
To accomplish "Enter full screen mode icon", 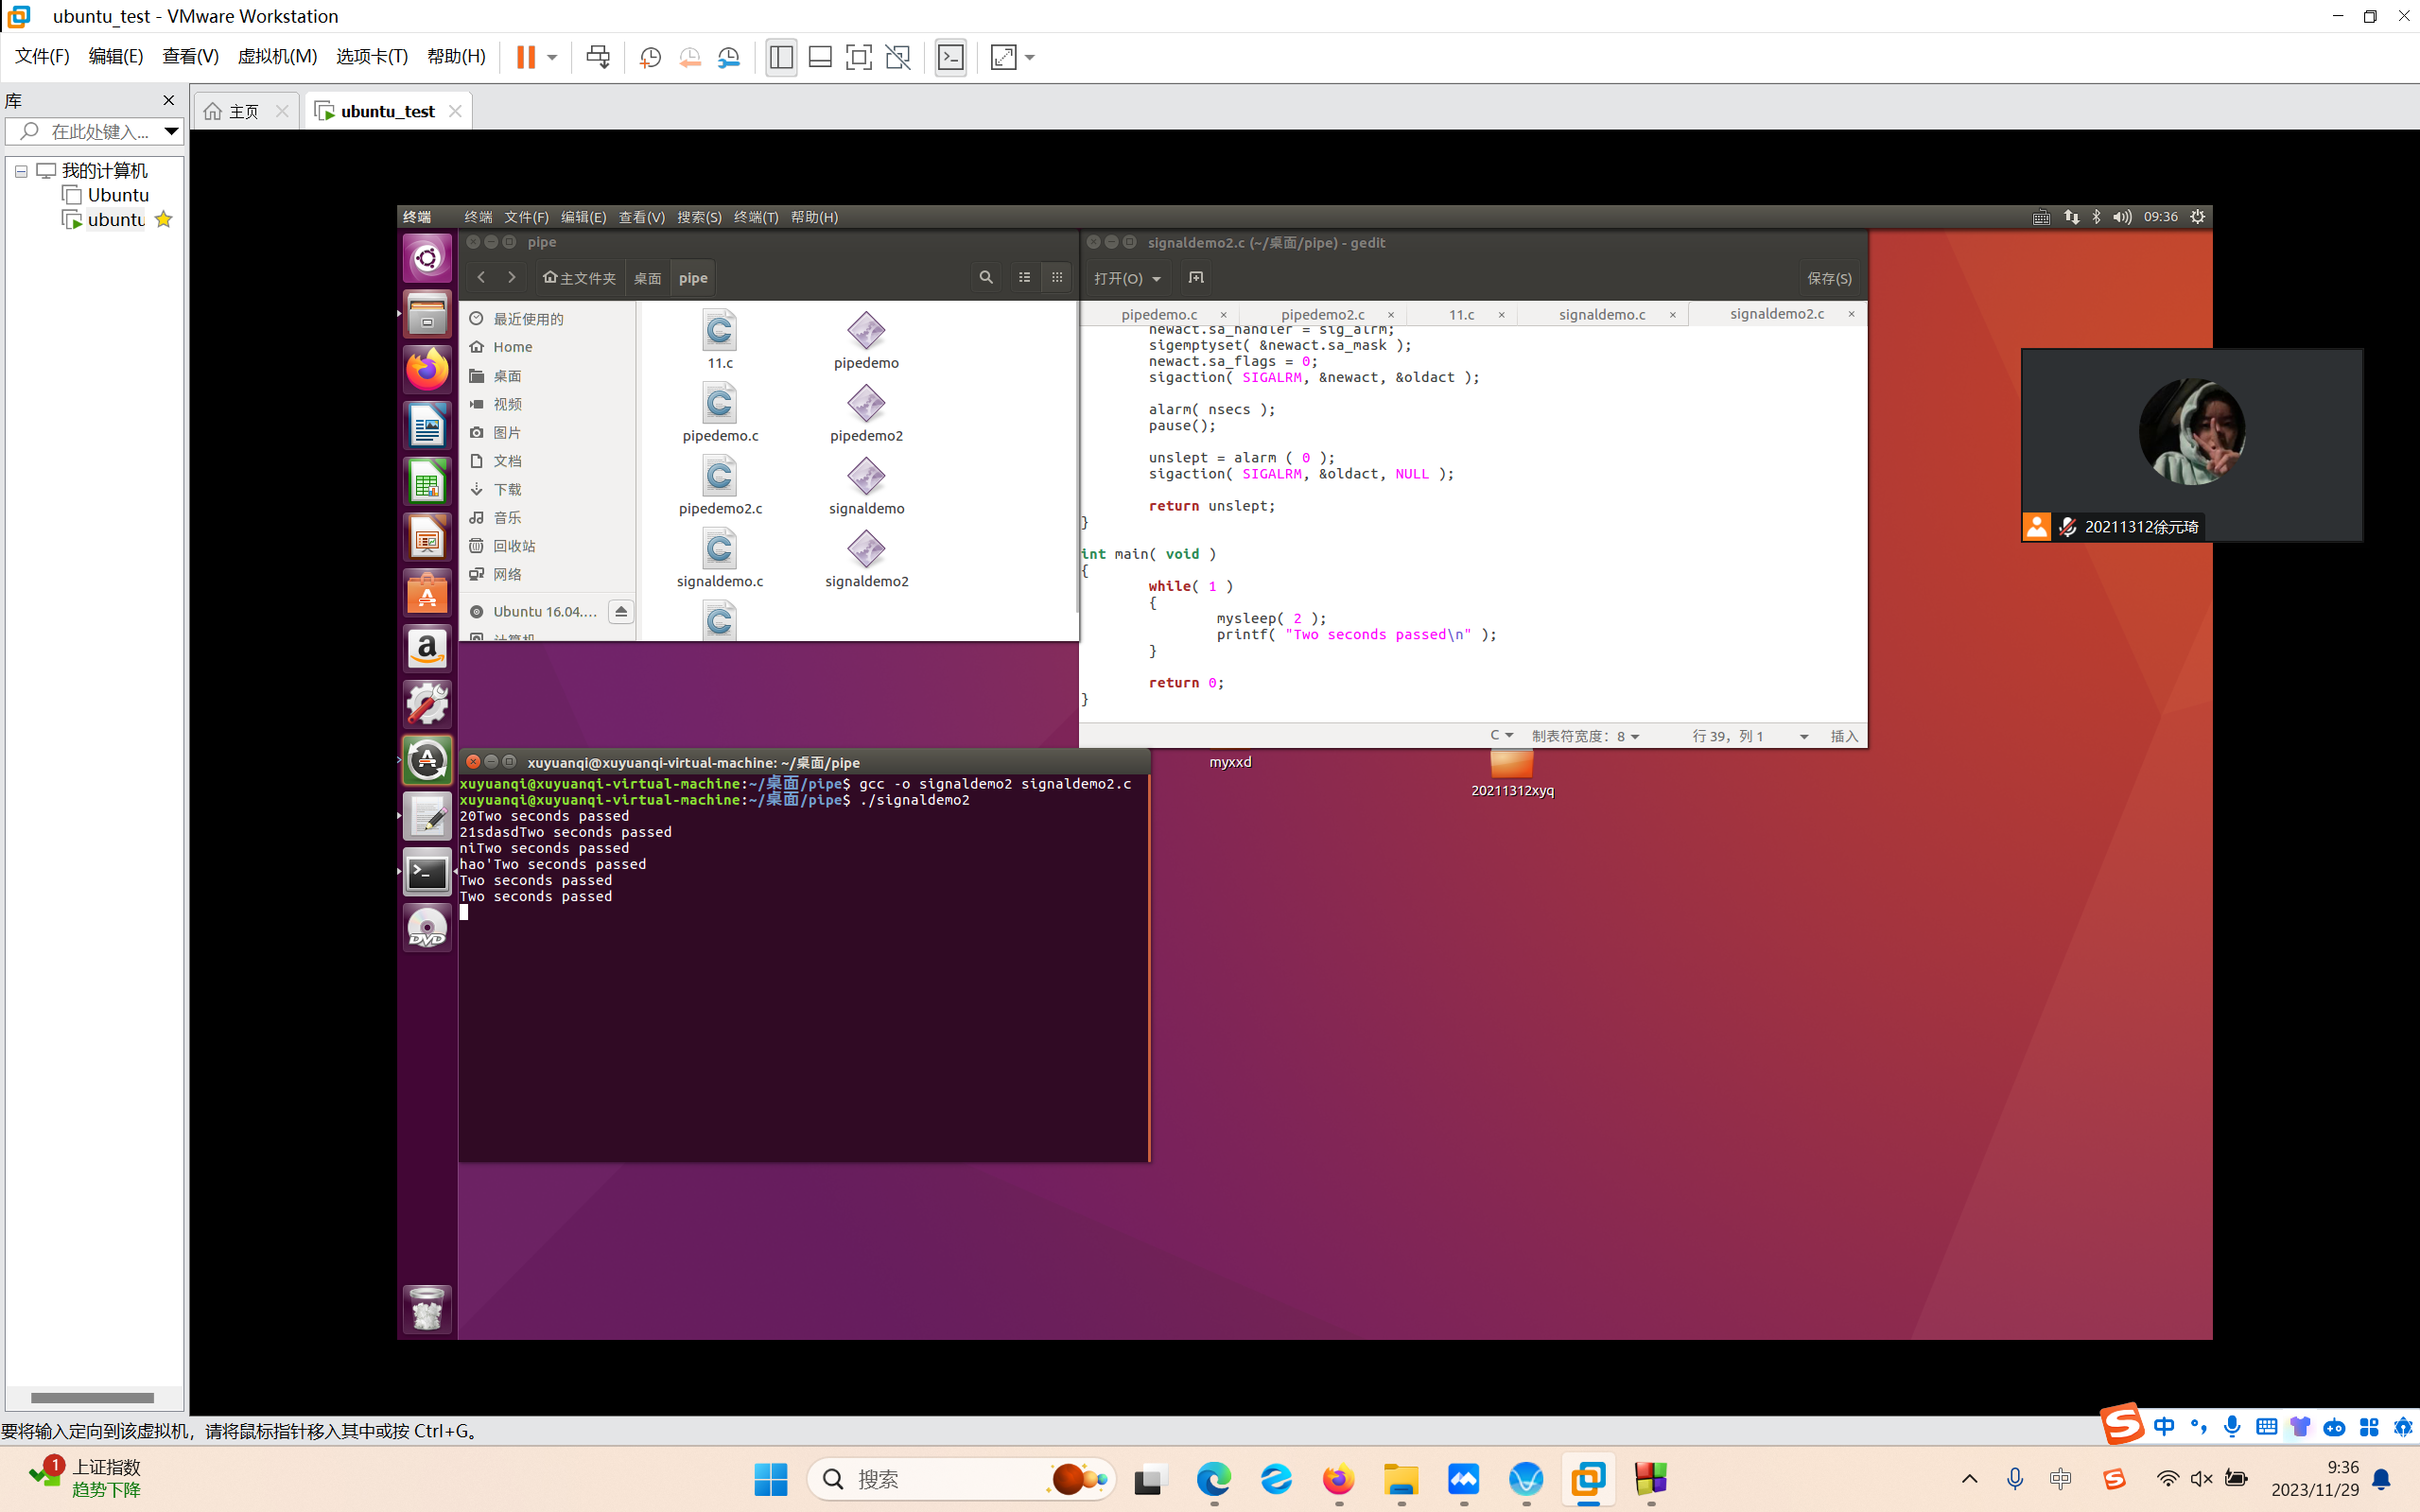I will pos(858,57).
